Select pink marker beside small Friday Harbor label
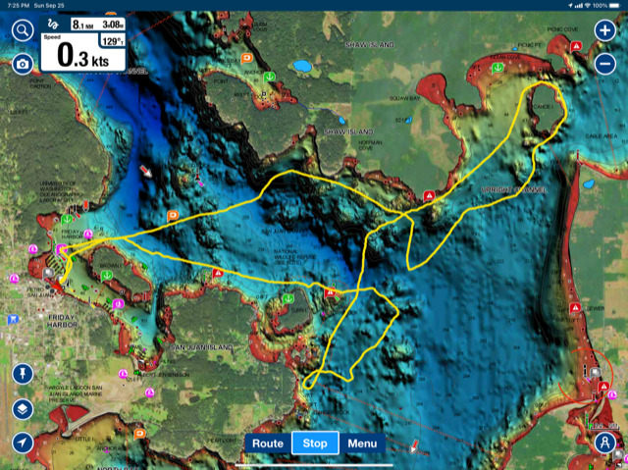Viewport: 628px width, 470px height. [88, 234]
